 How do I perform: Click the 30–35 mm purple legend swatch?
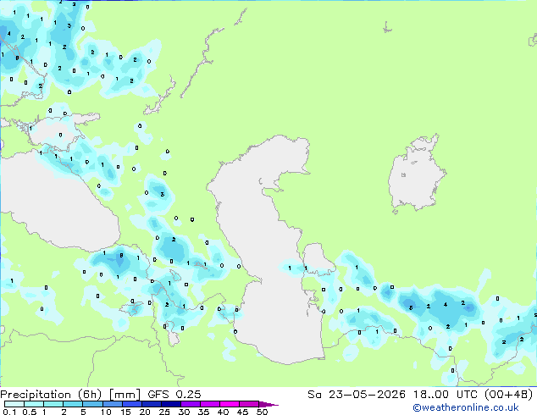point(190,404)
